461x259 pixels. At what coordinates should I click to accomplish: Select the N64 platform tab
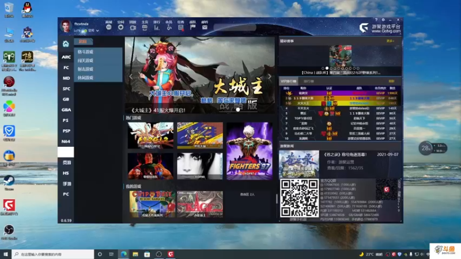point(66,142)
